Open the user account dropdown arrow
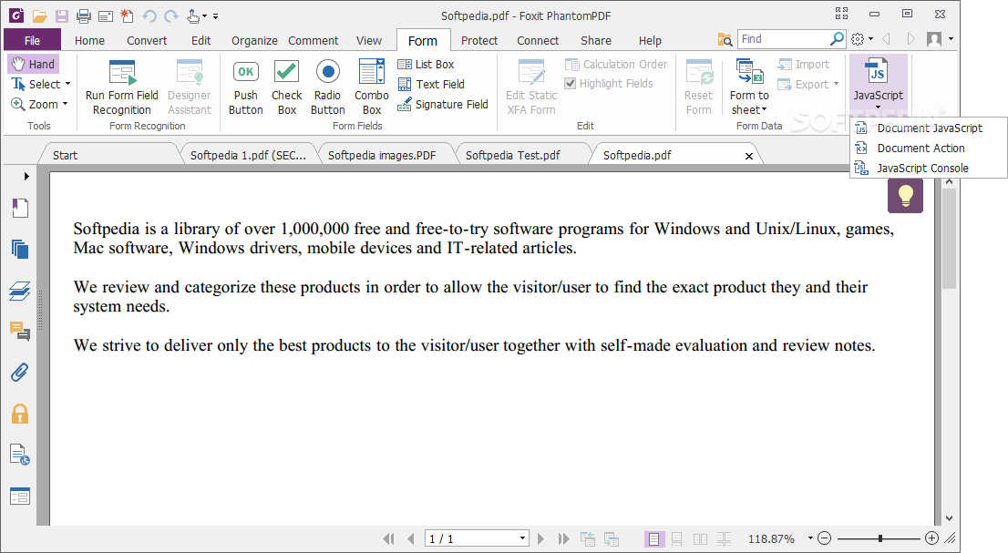Screen dimensions: 1008x553 point(951,39)
